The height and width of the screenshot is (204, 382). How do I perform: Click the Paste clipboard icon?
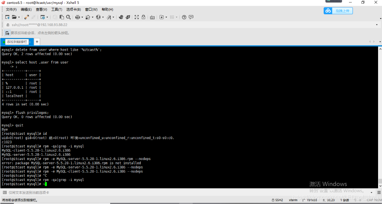(x=61, y=17)
